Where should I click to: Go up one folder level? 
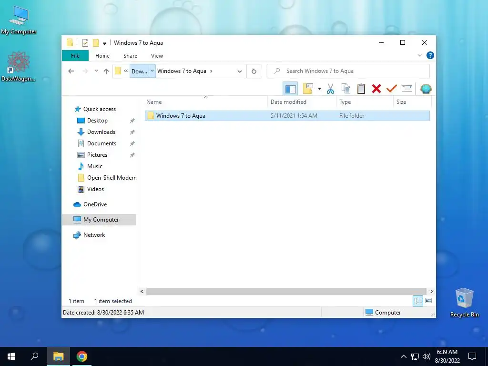coord(106,71)
